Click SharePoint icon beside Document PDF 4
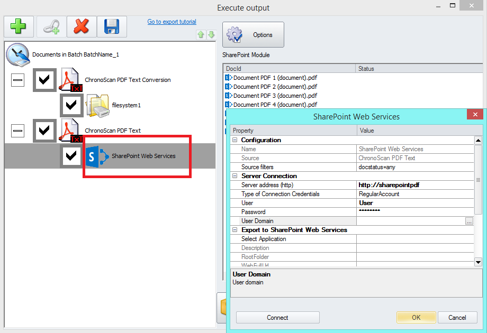Image resolution: width=487 pixels, height=333 pixels. point(229,105)
